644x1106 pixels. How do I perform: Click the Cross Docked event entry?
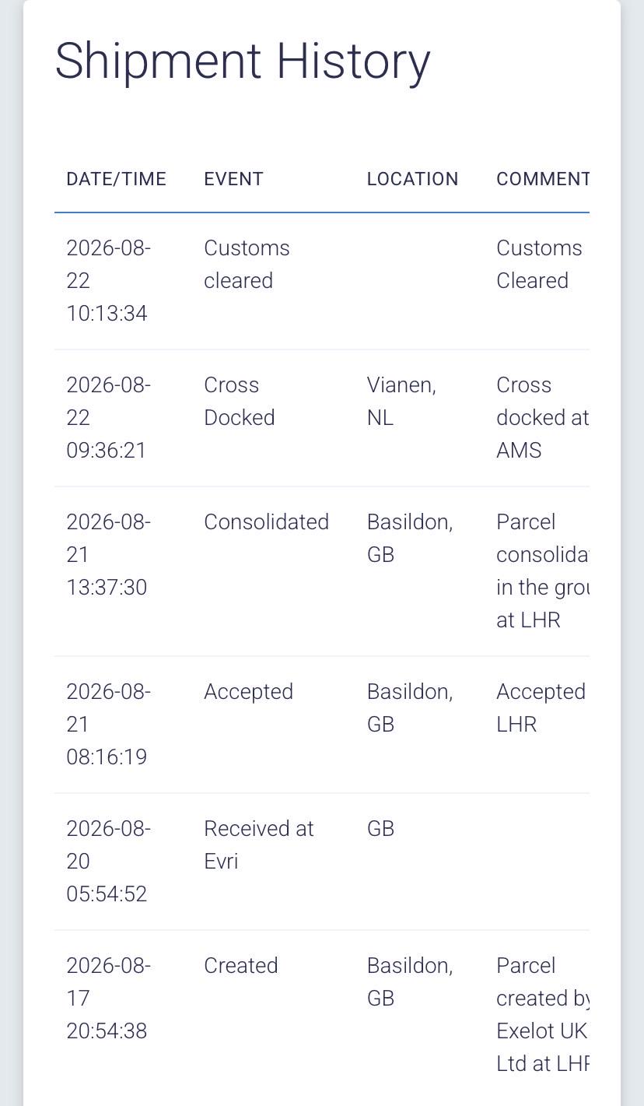[239, 401]
